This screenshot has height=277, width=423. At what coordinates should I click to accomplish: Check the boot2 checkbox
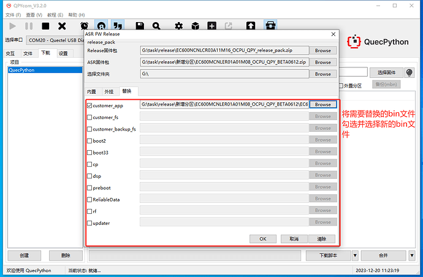click(90, 141)
